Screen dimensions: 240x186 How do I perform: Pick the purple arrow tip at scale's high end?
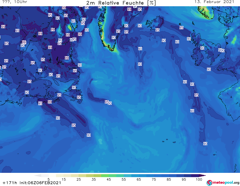point(202,175)
